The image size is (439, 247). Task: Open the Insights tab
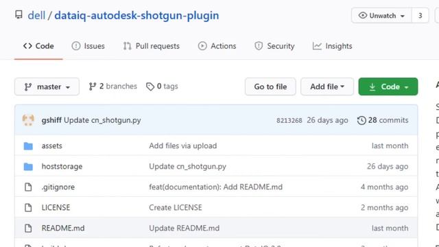pyautogui.click(x=332, y=46)
